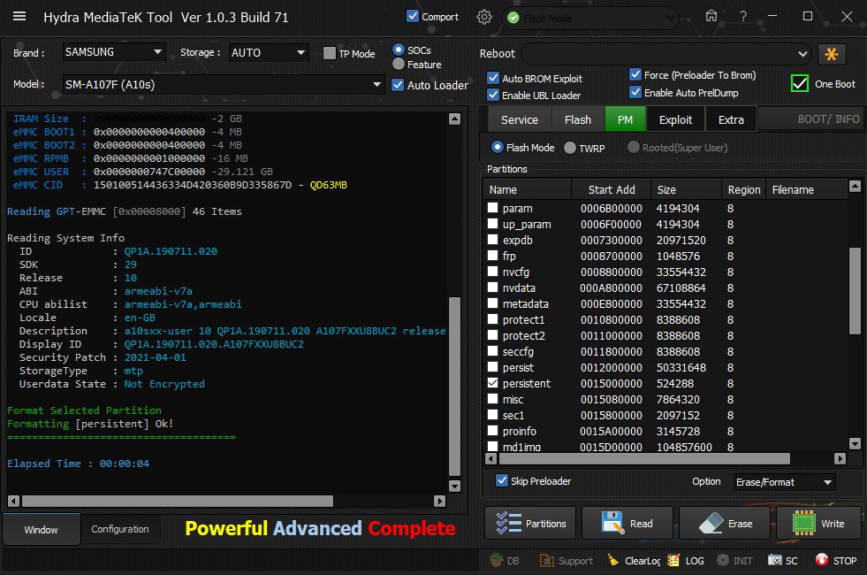Click the home icon in title bar
Image resolution: width=867 pixels, height=575 pixels.
point(711,17)
